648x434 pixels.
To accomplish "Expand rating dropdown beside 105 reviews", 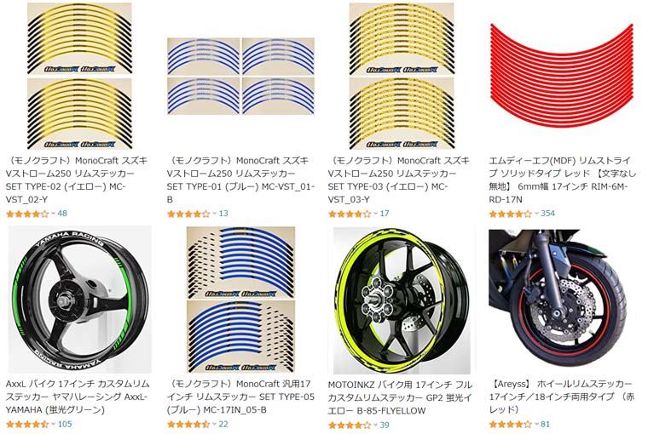I will (53, 424).
